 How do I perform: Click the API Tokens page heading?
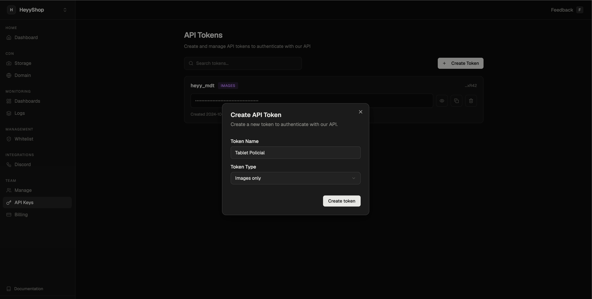tap(203, 35)
